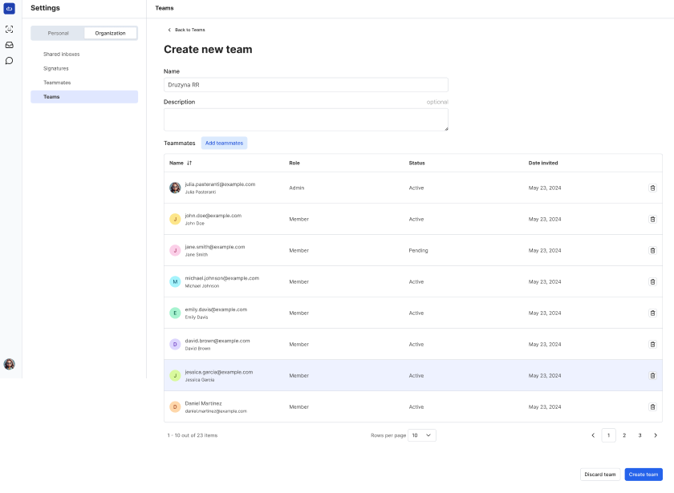Click Add teammates pill button

pos(224,143)
